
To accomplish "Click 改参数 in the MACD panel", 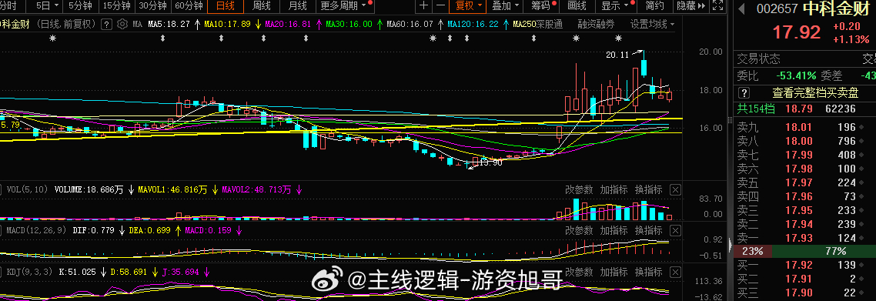I will click(578, 230).
